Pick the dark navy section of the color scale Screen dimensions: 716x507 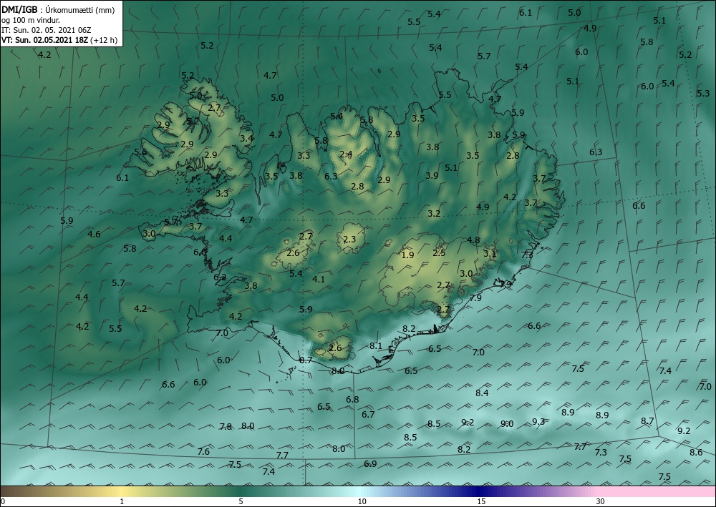click(480, 491)
